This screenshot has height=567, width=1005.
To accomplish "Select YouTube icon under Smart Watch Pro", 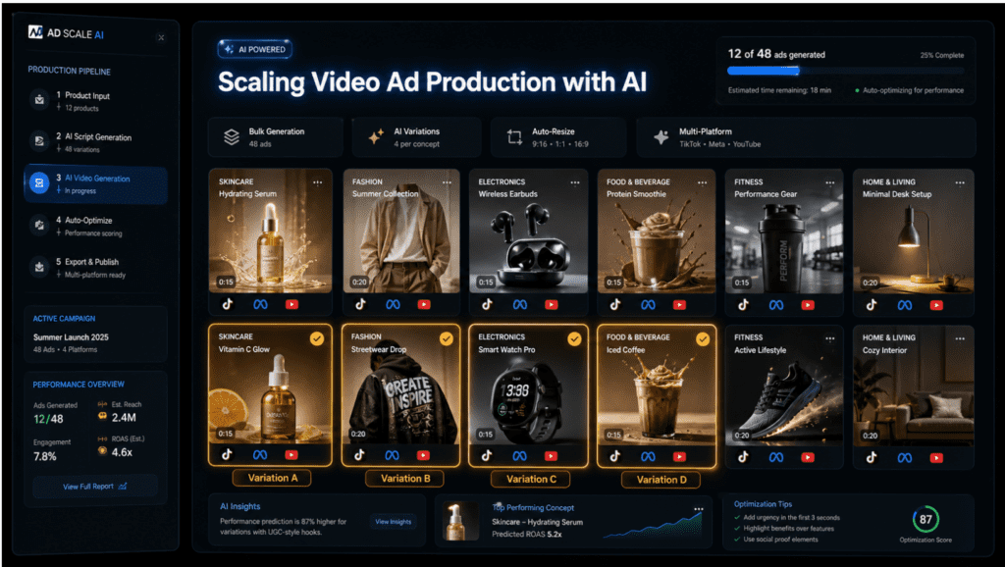I will pos(552,455).
